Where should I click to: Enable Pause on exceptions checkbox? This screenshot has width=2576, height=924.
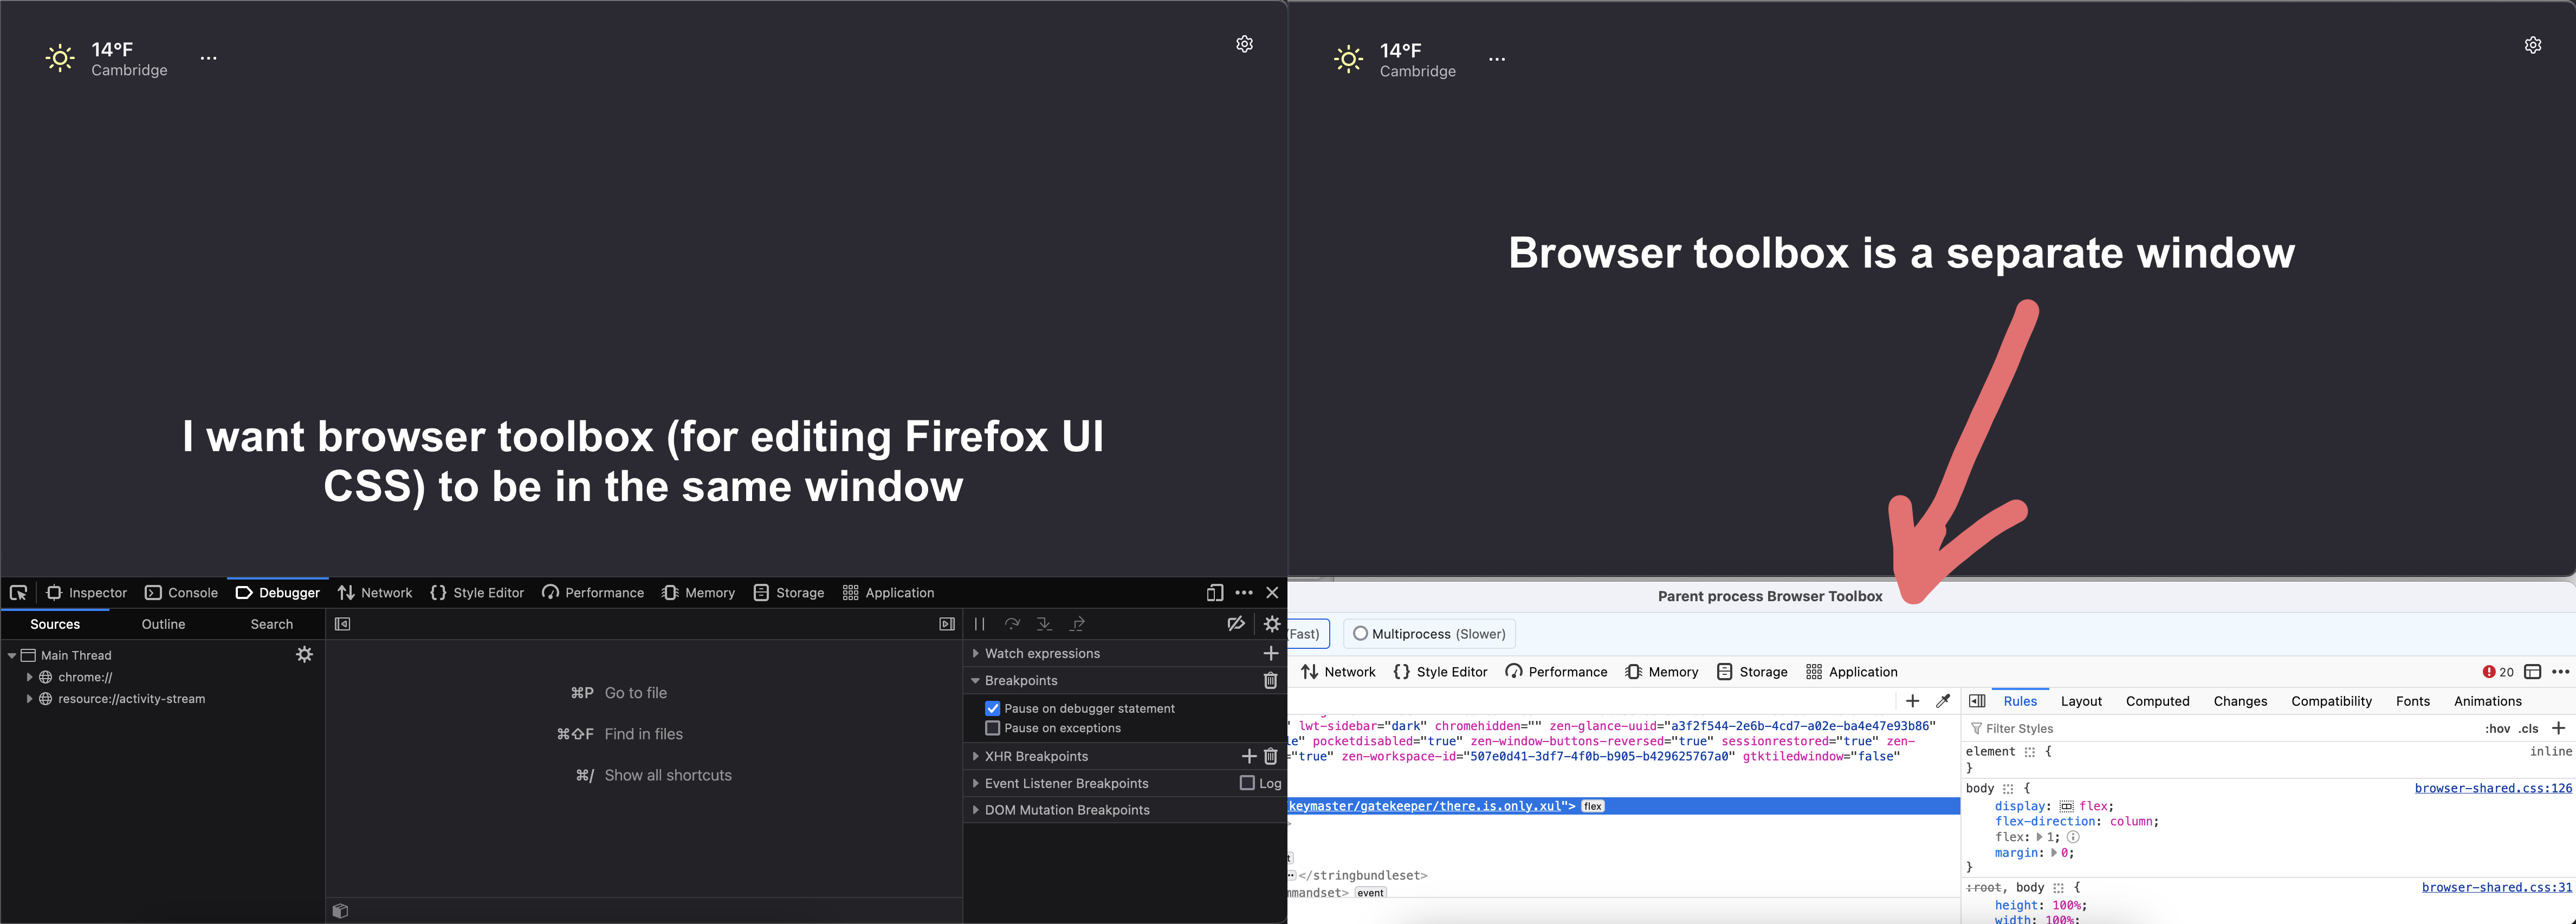point(992,728)
